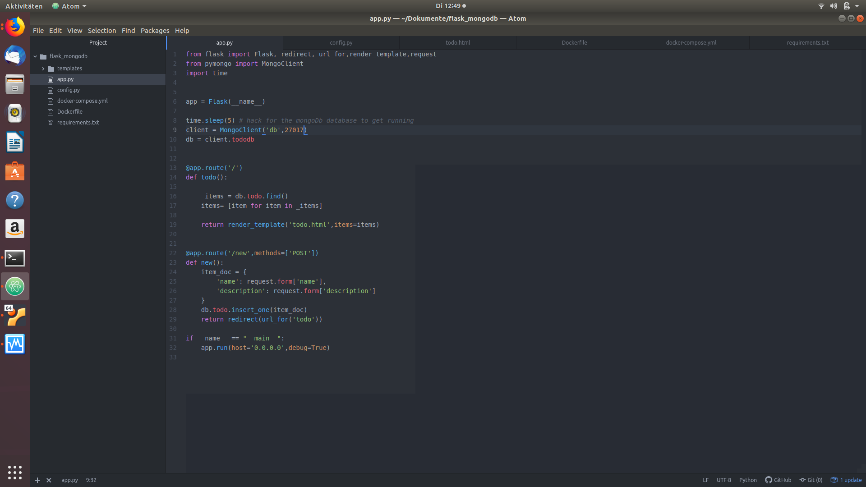Viewport: 866px width, 487px height.
Task: Click LF line ending selector
Action: (705, 480)
